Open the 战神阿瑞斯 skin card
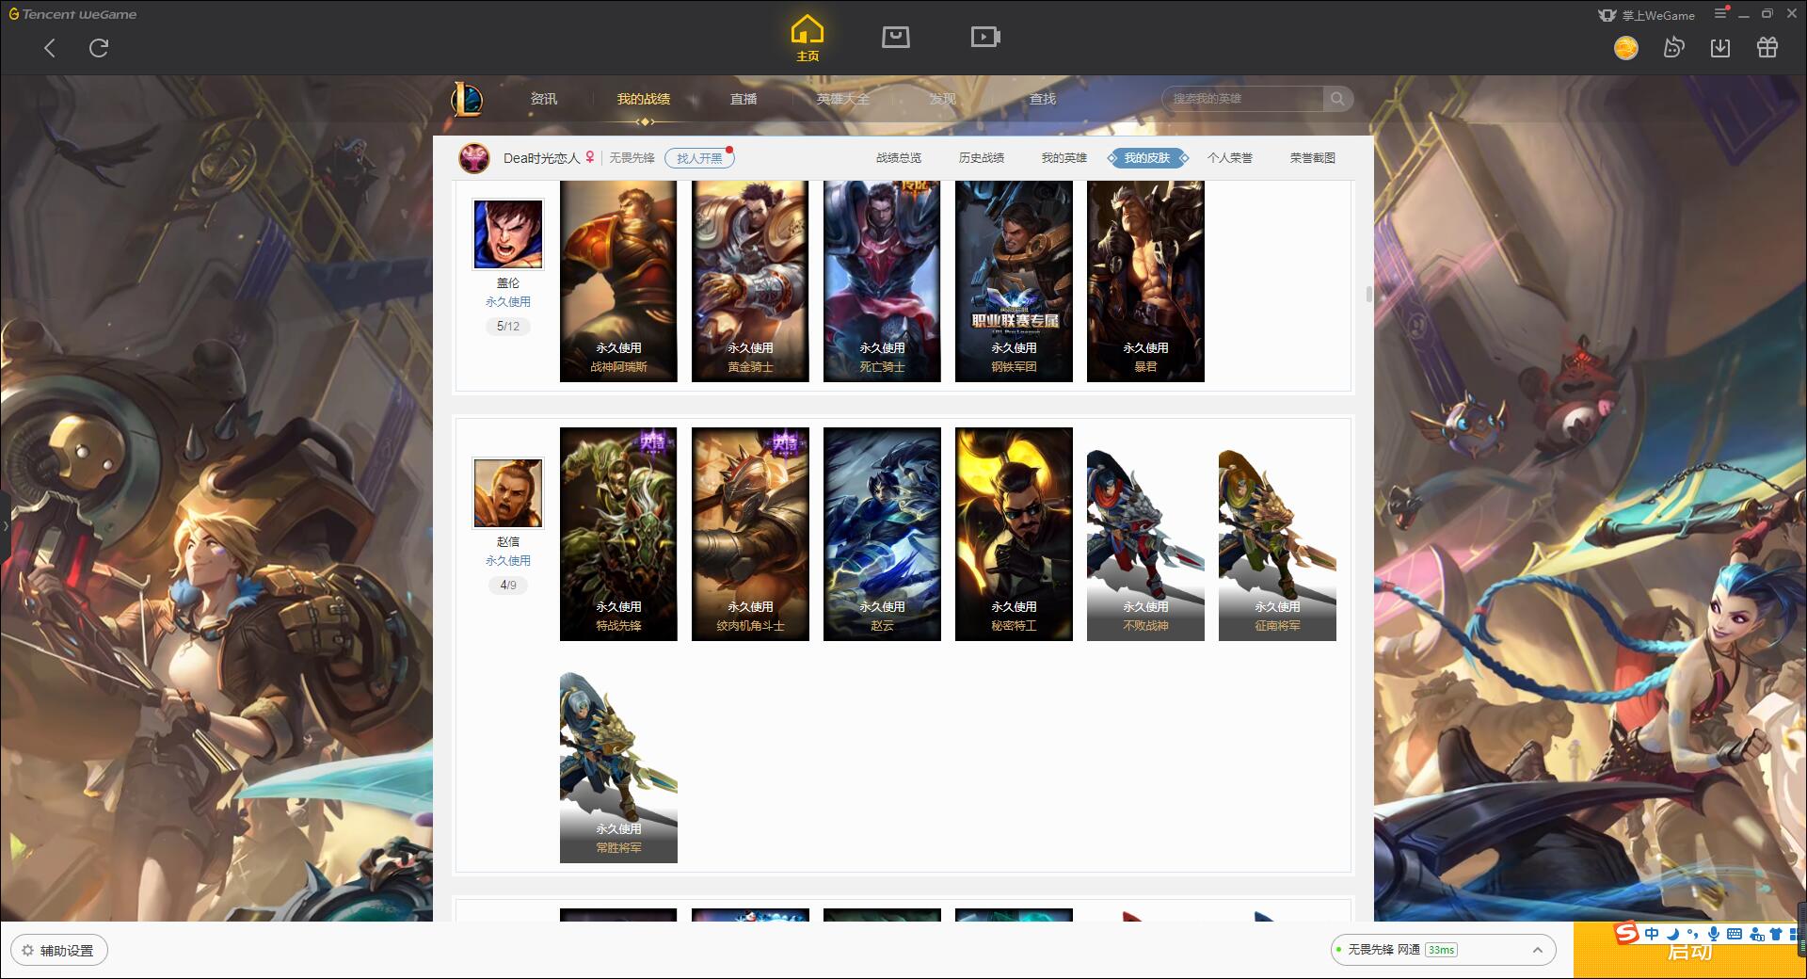Screen dimensions: 1807x979 (618, 281)
